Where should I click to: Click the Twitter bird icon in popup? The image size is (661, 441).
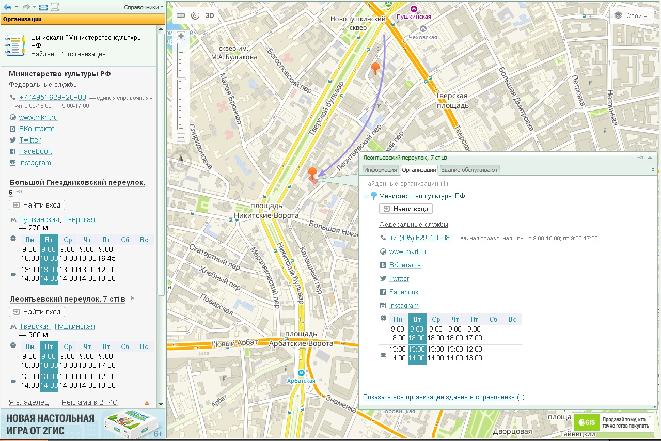point(383,278)
